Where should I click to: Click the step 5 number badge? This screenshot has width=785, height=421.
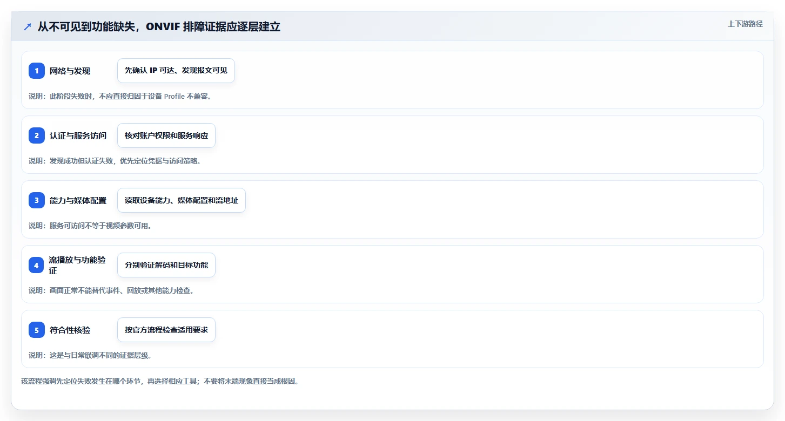tap(37, 330)
